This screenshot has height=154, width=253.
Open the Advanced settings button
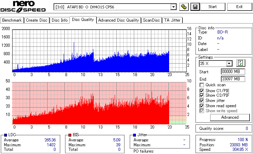click(230, 117)
